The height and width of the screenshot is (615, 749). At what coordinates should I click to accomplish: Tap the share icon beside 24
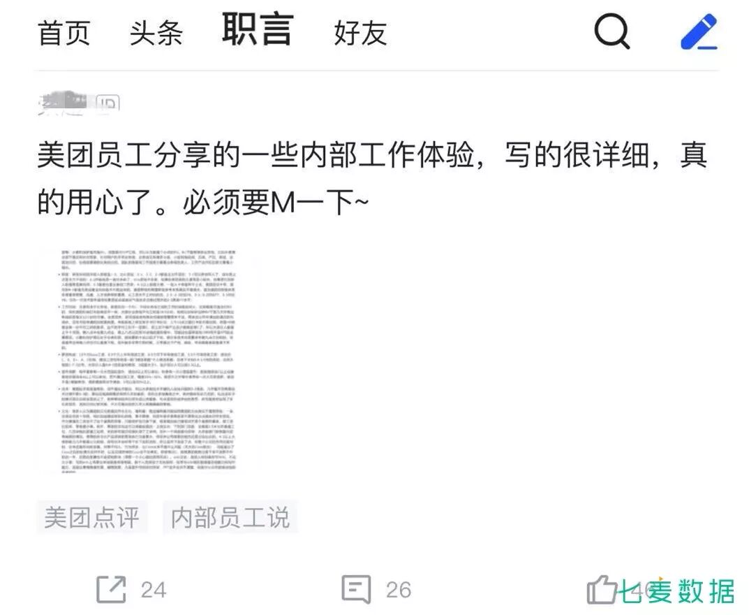click(x=111, y=590)
